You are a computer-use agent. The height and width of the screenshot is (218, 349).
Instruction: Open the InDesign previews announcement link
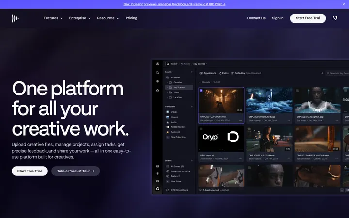pos(174,4)
